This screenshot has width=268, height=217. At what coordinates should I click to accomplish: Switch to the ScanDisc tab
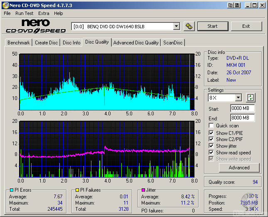[173, 42]
